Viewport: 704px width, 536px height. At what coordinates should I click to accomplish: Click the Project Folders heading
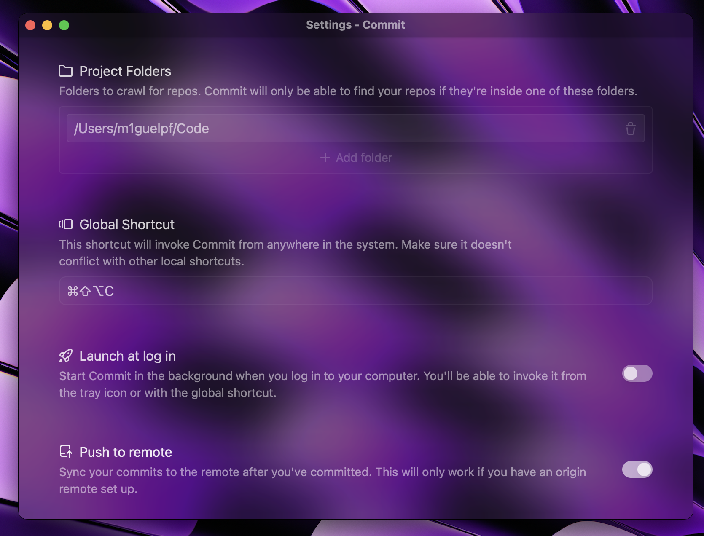pos(125,71)
